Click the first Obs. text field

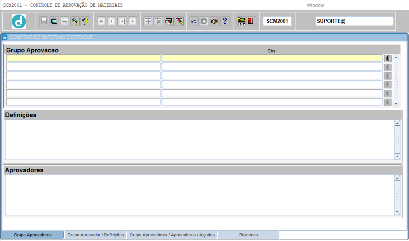pyautogui.click(x=272, y=58)
